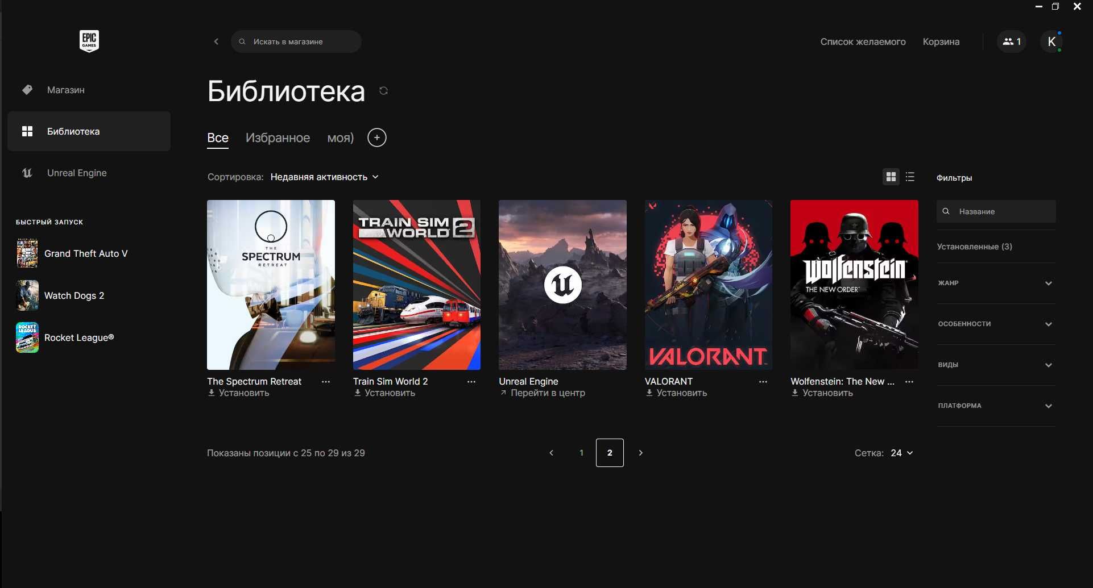The image size is (1093, 588).
Task: Open Библиотека in the sidebar
Action: pyautogui.click(x=89, y=131)
